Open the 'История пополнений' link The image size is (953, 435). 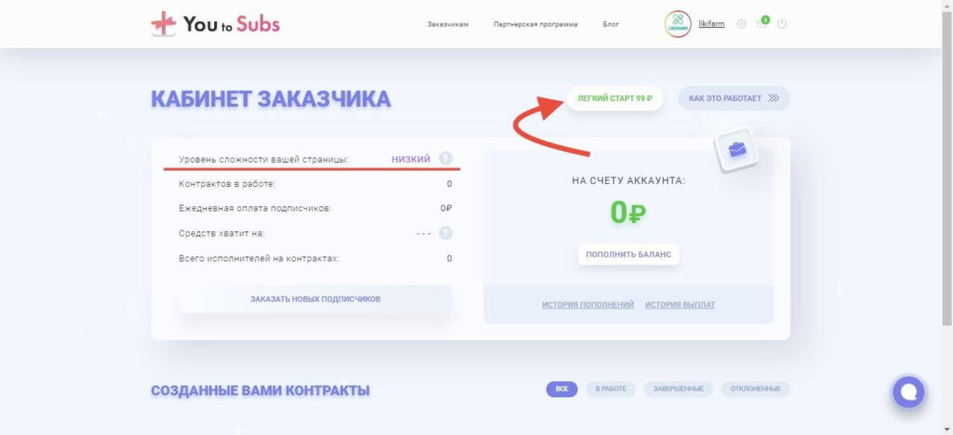588,305
